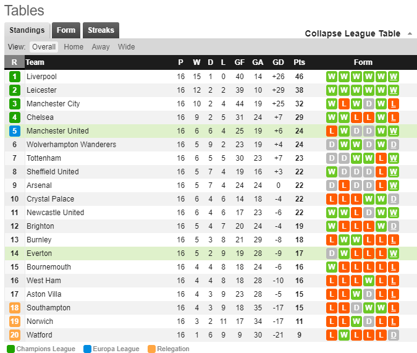Click Manchester City's latest form L icon

[x=394, y=104]
